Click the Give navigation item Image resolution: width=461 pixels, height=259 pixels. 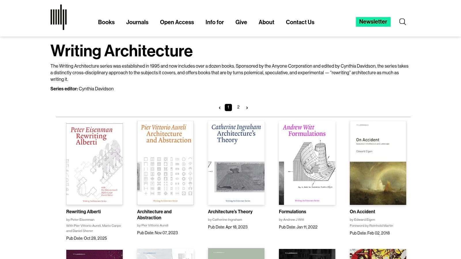[241, 22]
